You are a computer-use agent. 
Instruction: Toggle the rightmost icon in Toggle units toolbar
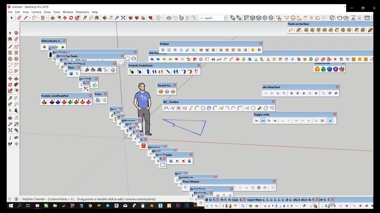coord(330,121)
